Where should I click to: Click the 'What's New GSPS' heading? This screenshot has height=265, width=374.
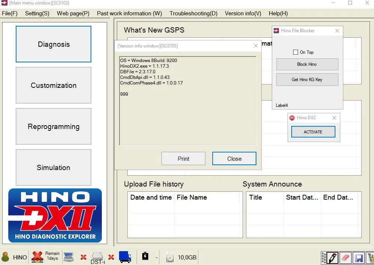(x=154, y=30)
